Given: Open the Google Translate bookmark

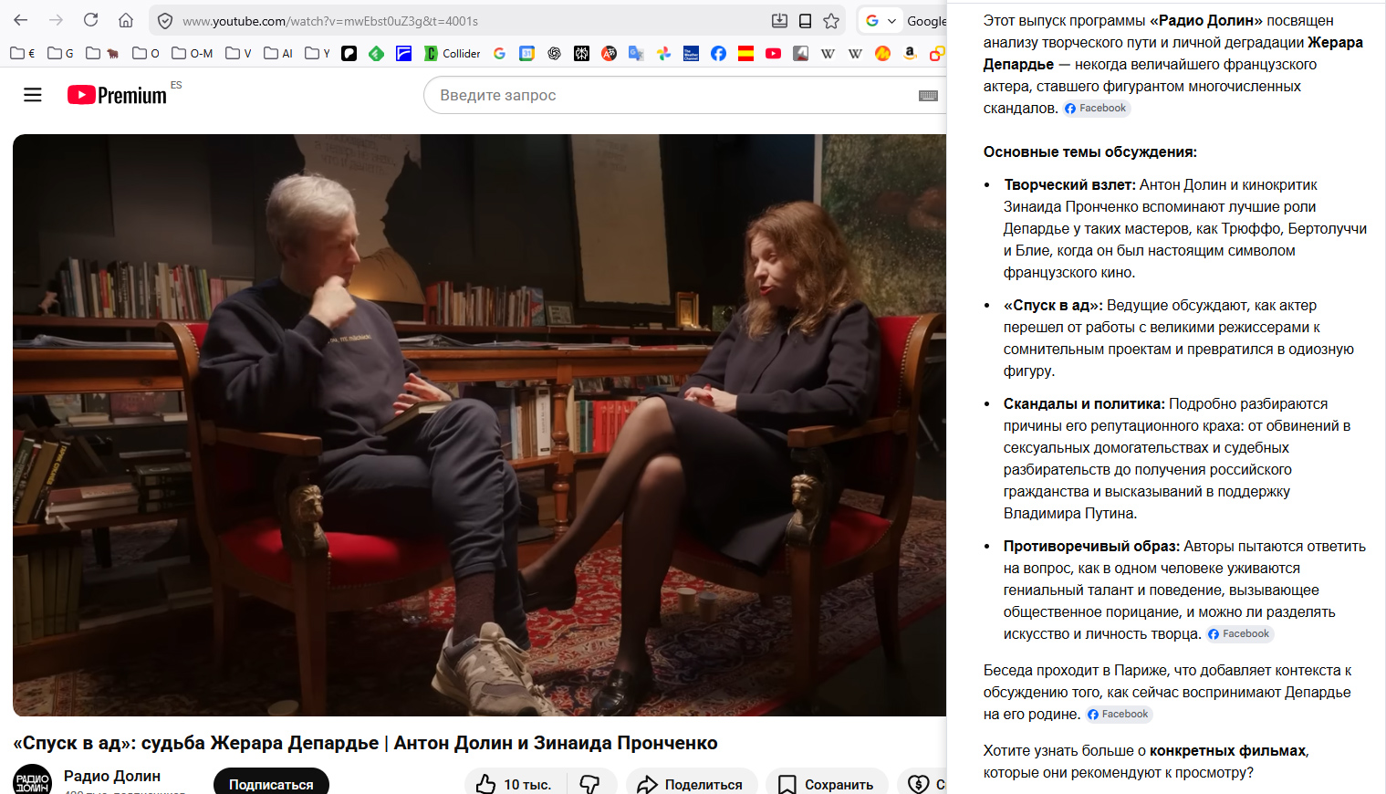Looking at the screenshot, I should (636, 53).
